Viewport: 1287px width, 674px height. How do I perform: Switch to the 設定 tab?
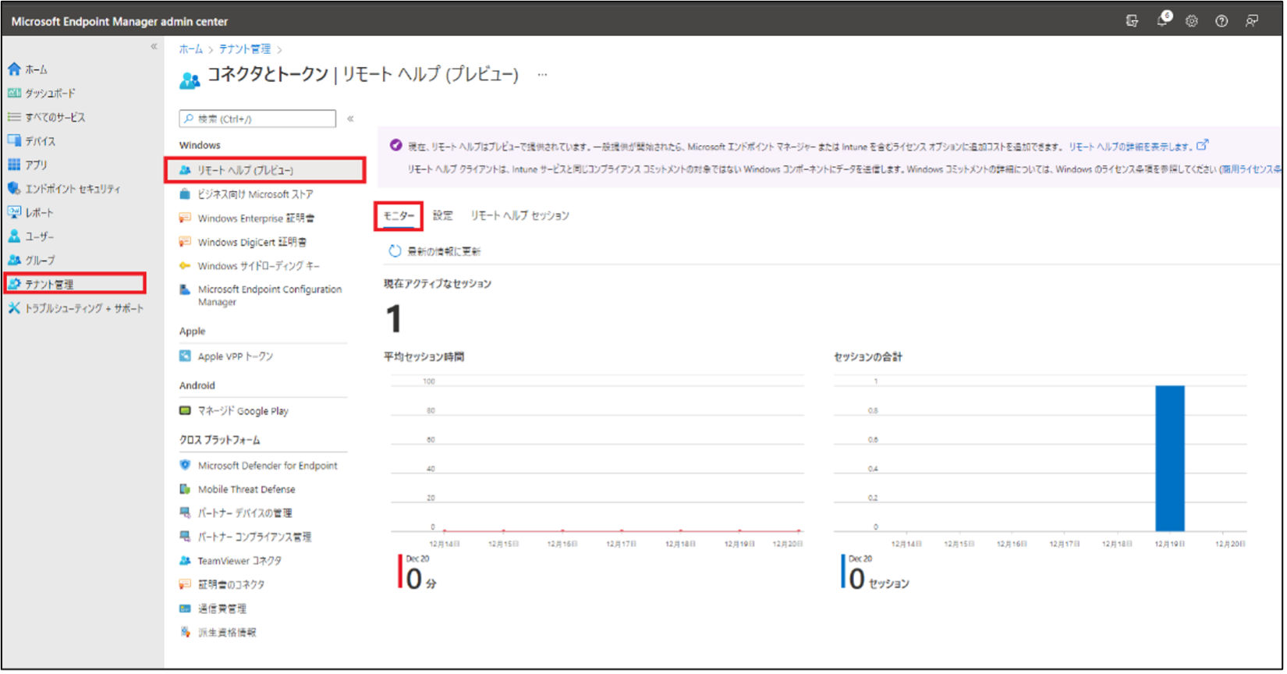pos(442,216)
